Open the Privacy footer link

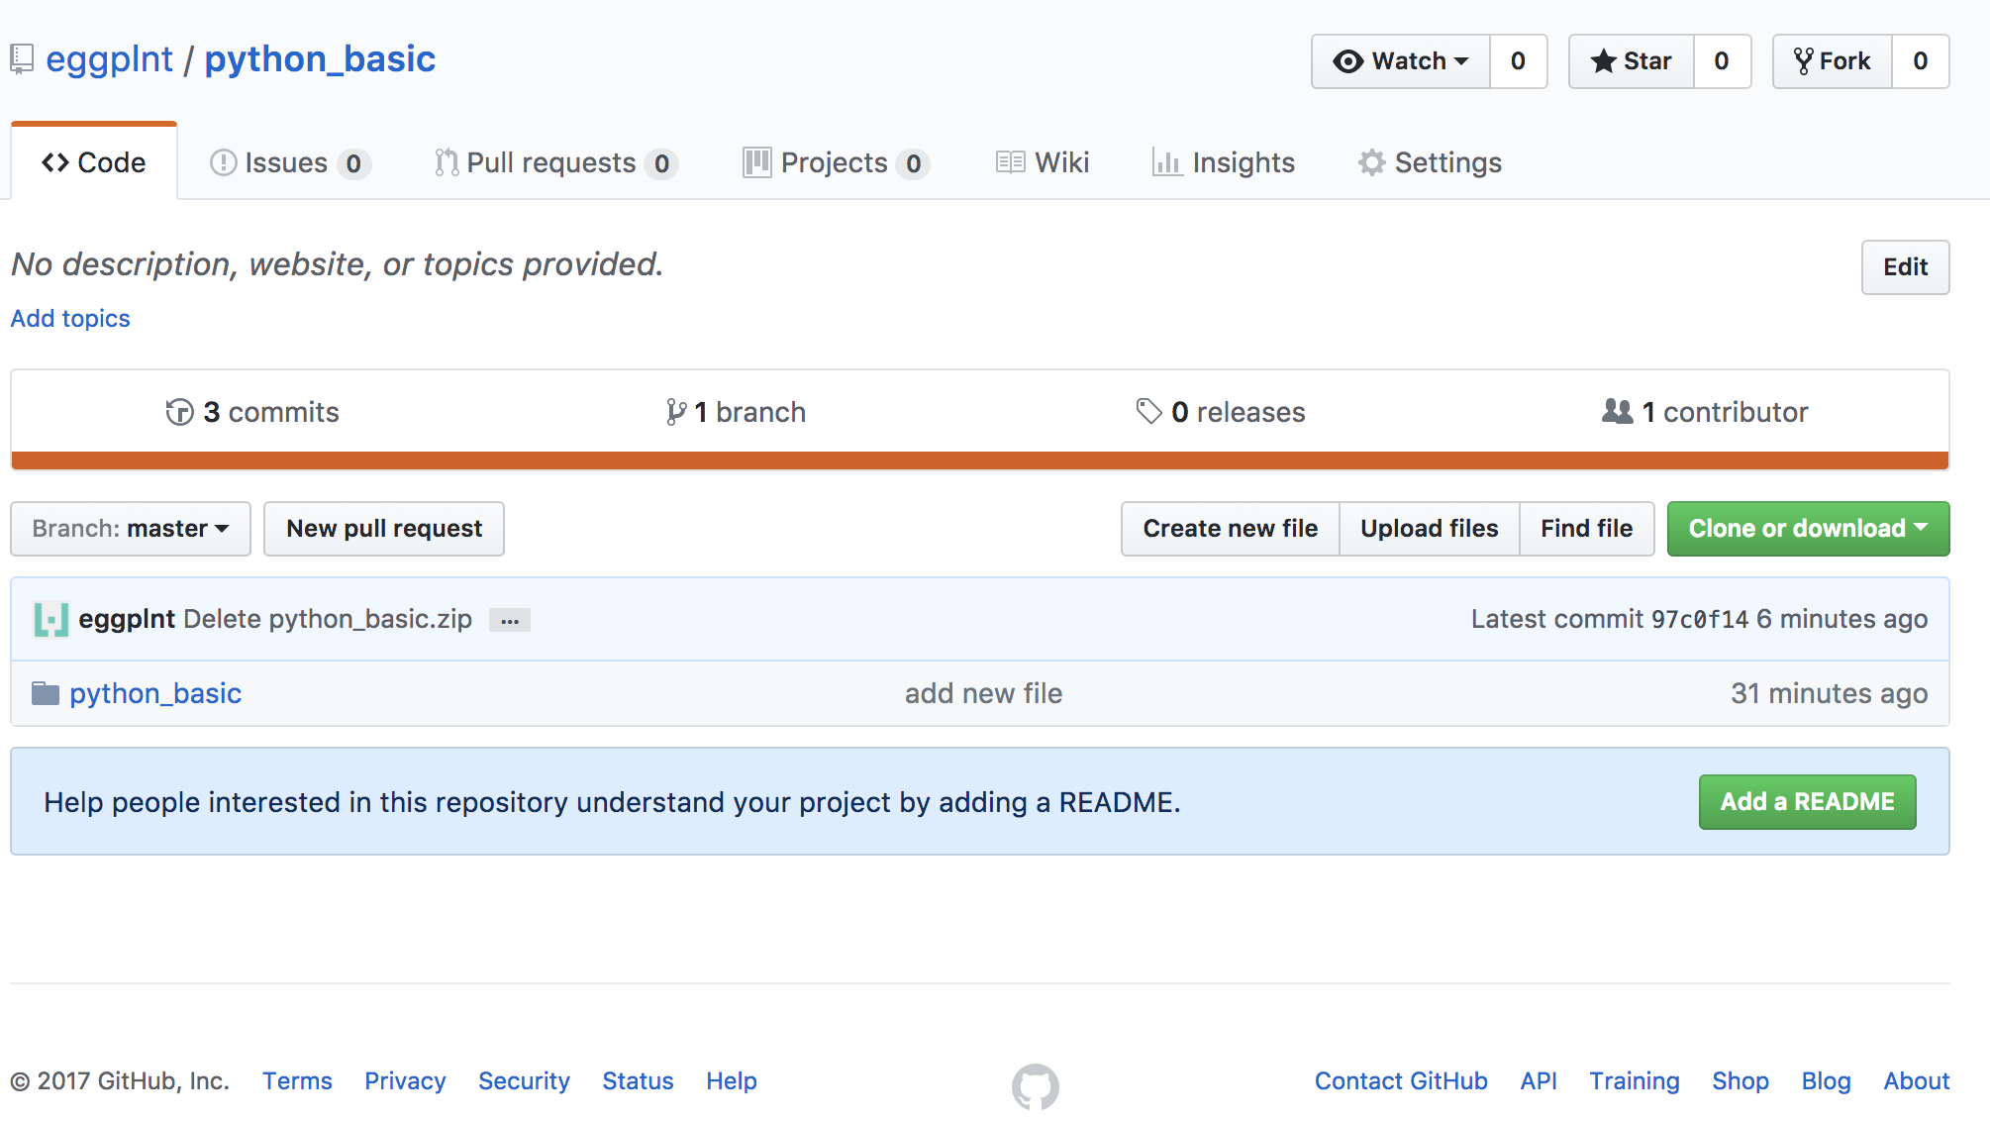405,1081
